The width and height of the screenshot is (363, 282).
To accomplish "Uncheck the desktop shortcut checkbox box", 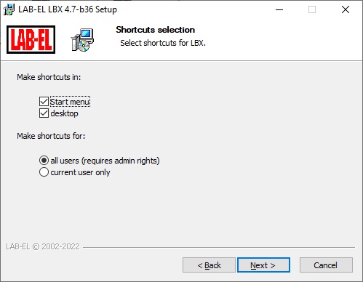I will [x=44, y=113].
